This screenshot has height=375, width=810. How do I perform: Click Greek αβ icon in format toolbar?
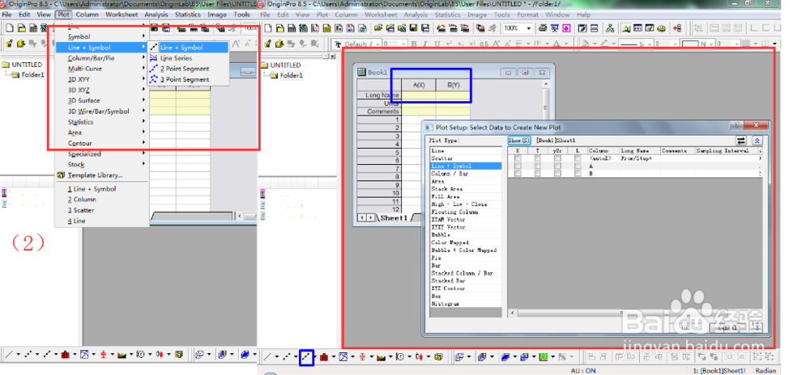pyautogui.click(x=484, y=44)
